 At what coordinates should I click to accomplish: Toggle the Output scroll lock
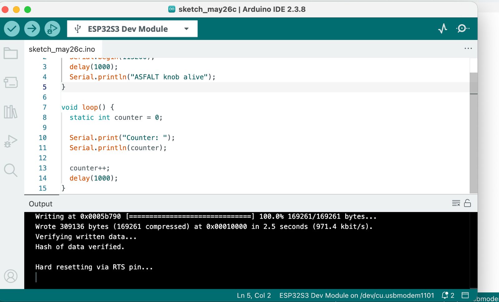pos(468,203)
